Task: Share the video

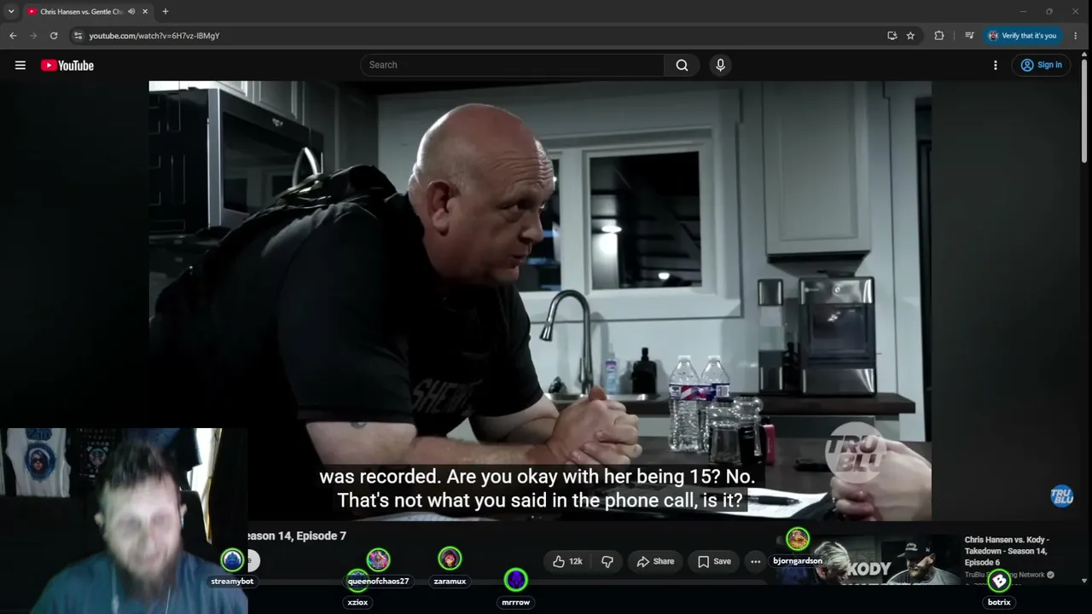Action: point(655,561)
